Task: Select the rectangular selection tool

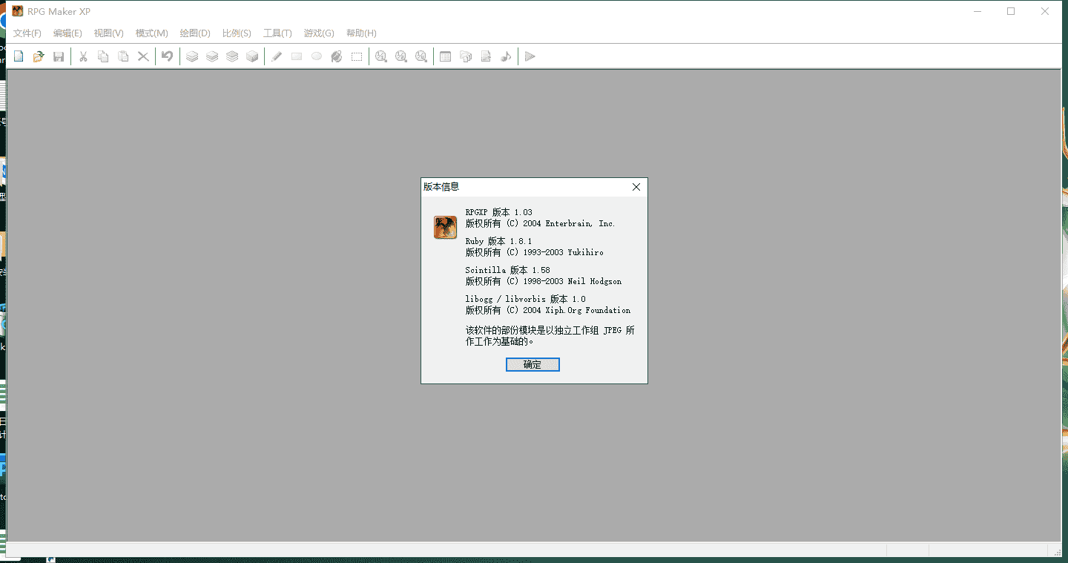Action: pos(357,56)
